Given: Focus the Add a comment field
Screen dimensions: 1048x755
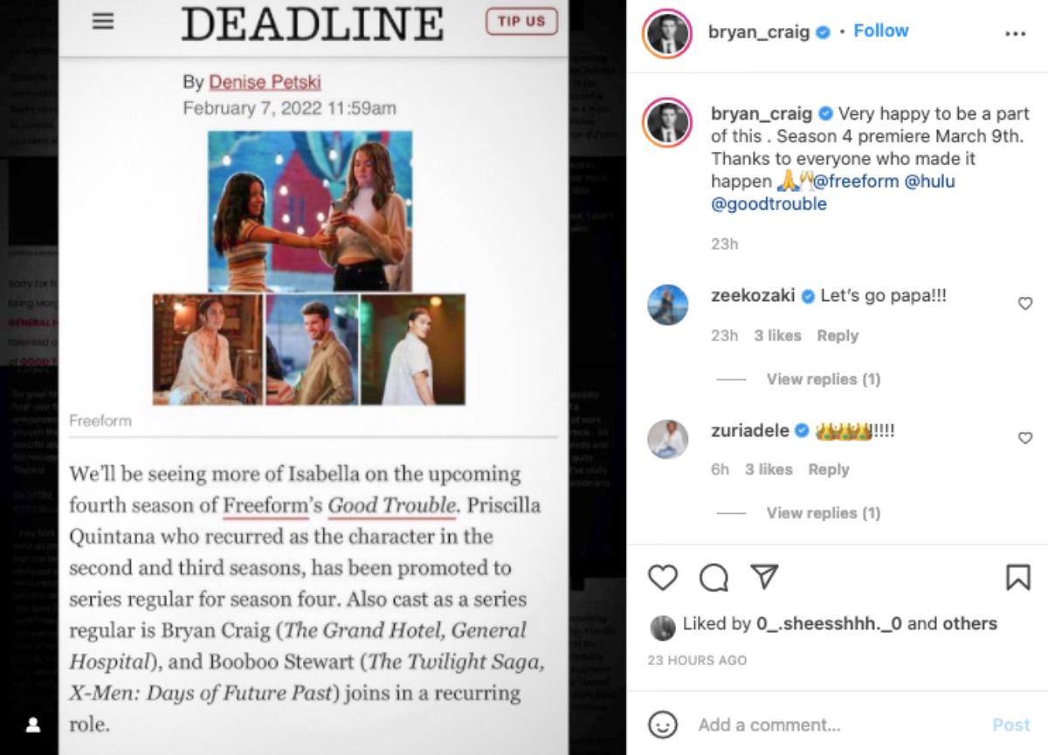Looking at the screenshot, I should point(838,724).
